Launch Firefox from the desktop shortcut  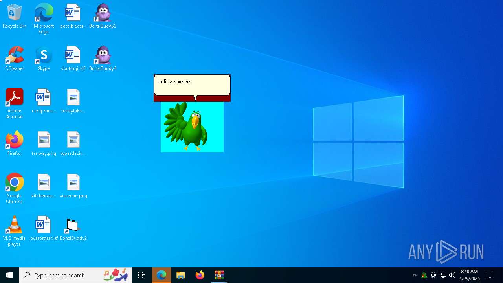tap(15, 144)
